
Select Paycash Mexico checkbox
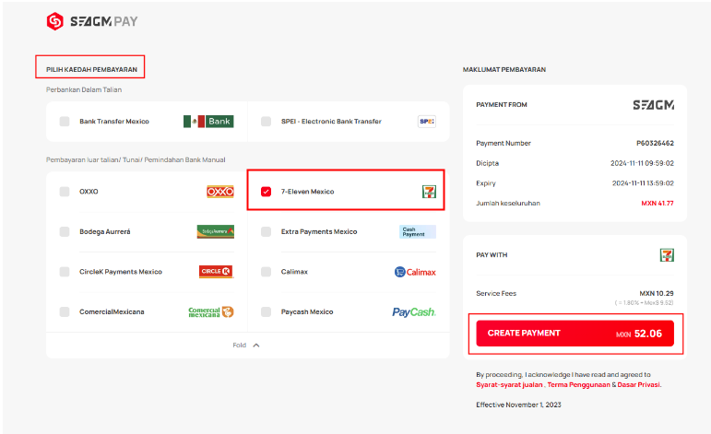(267, 311)
